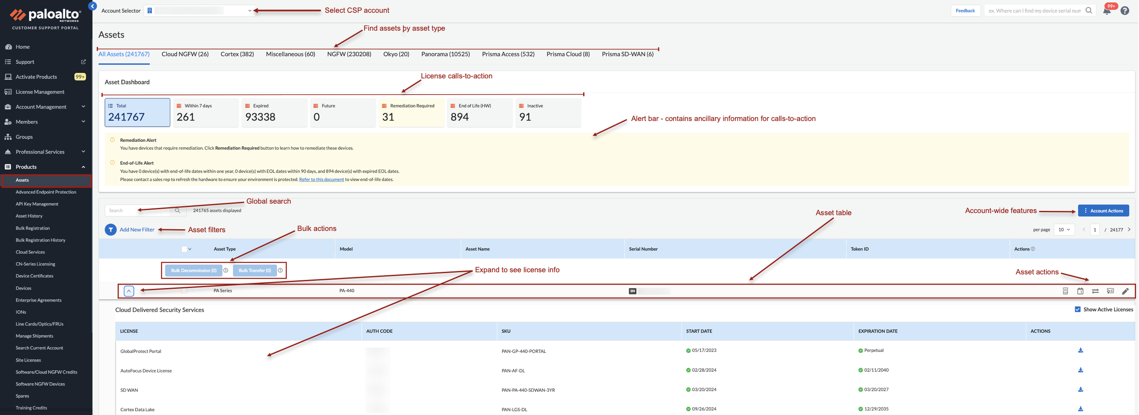Open the calendar icon in asset actions
This screenshot has height=415, width=1139.
pos(1080,291)
